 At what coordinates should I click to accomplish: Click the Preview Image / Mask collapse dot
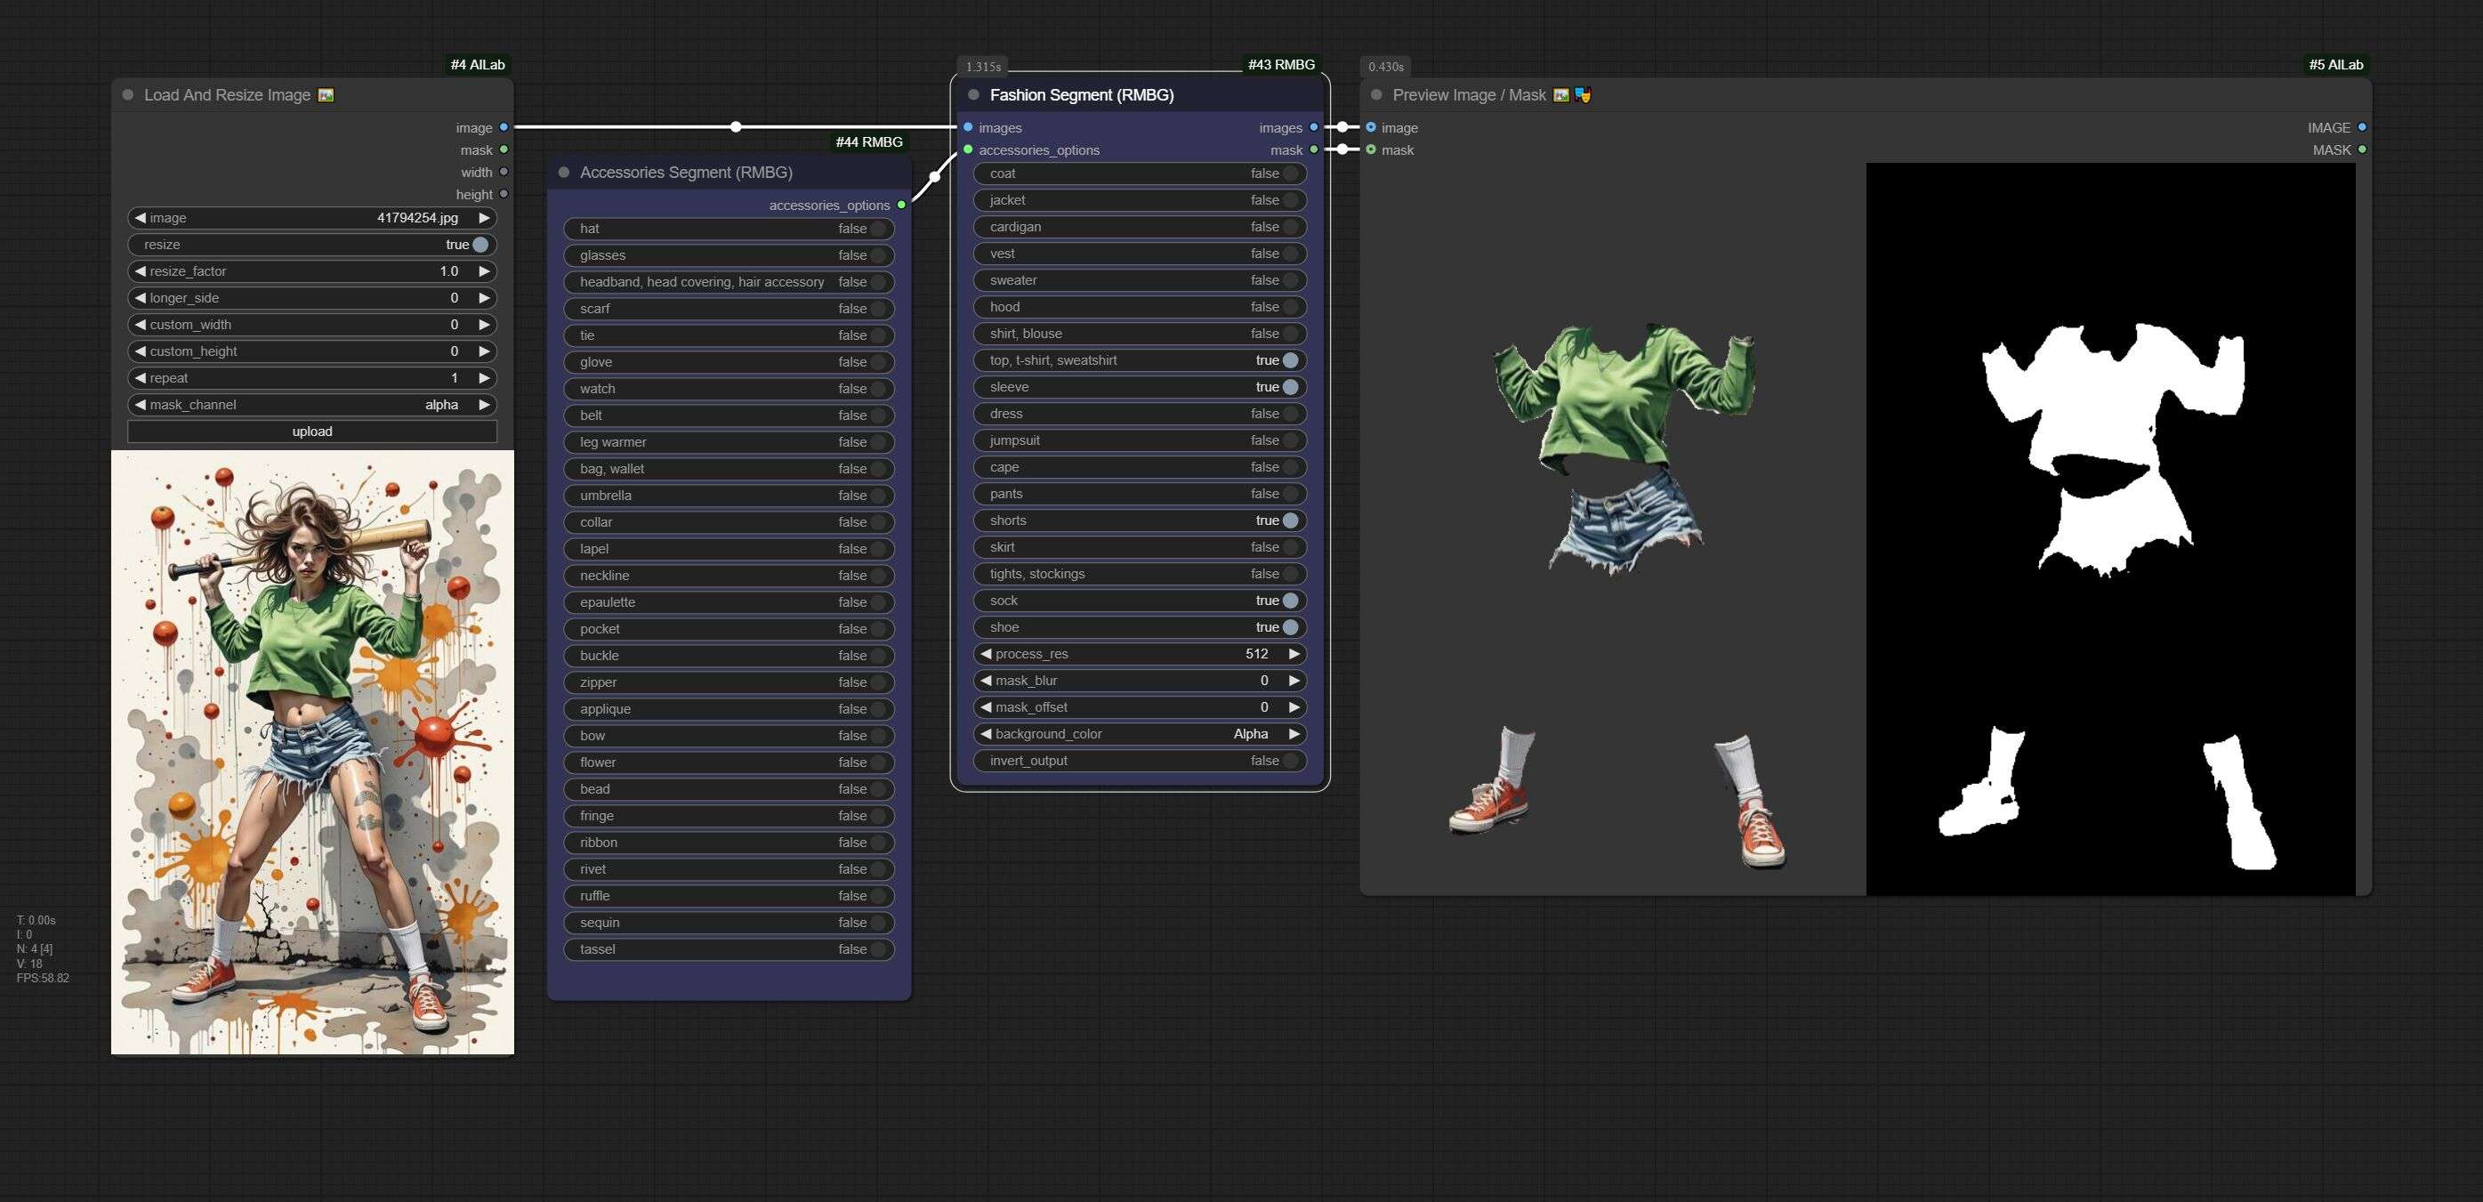click(1376, 94)
